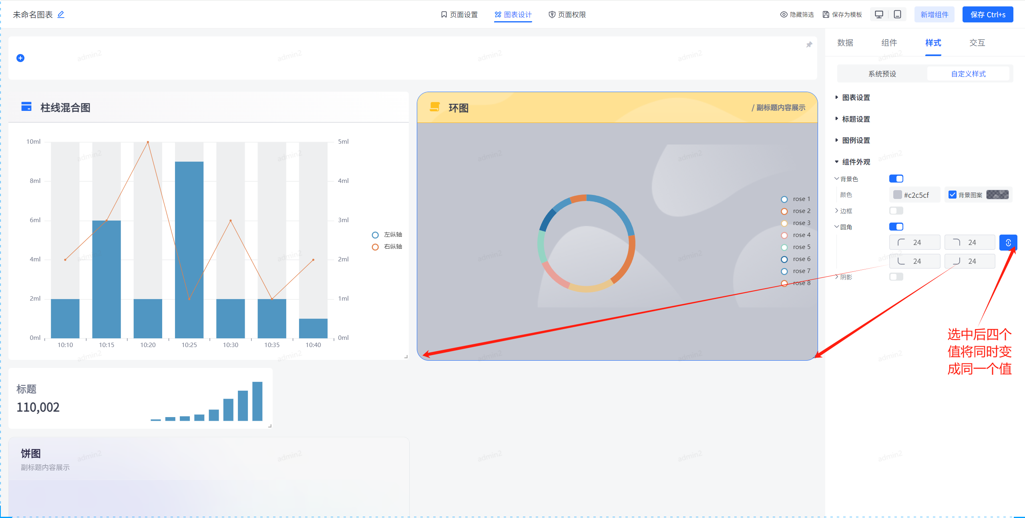
Task: Click the link-corners lock icon button
Action: (x=1008, y=243)
